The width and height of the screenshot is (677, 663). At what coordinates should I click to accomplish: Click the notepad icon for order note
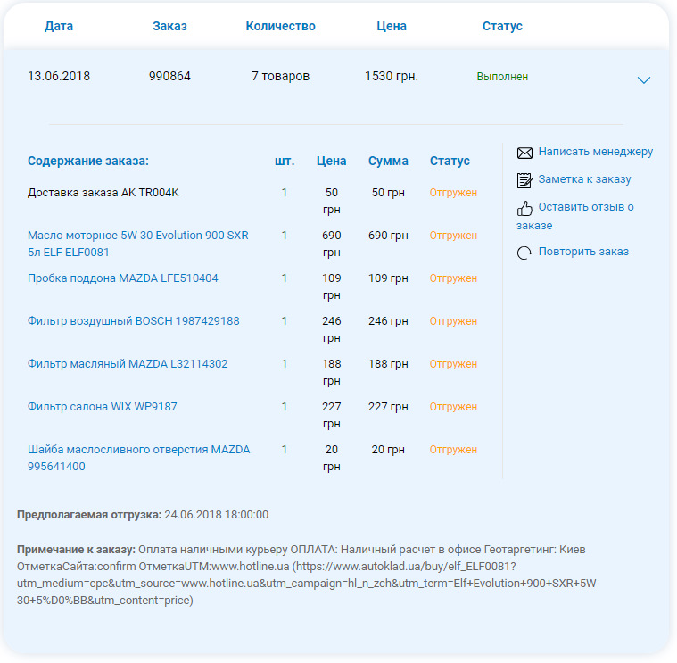(524, 180)
